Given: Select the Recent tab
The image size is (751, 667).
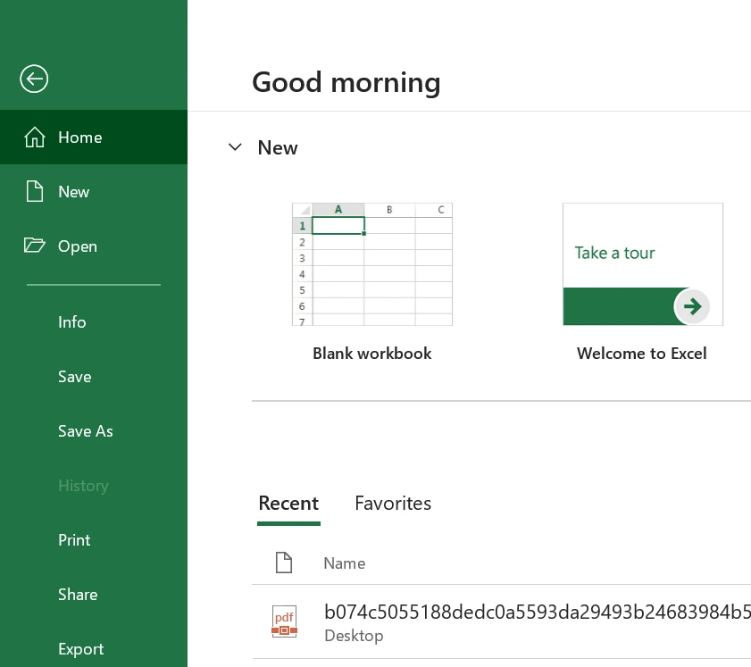Looking at the screenshot, I should coord(288,503).
